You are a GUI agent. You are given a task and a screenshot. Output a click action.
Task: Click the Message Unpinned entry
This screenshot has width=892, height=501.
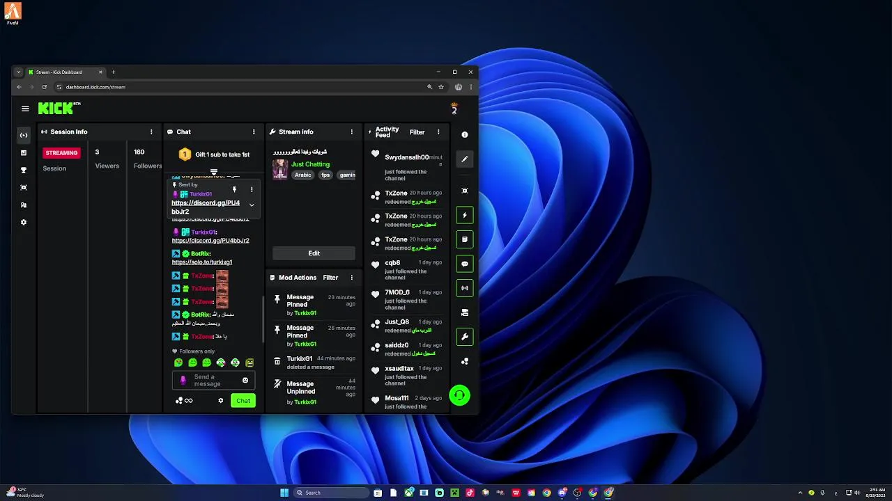(x=314, y=392)
